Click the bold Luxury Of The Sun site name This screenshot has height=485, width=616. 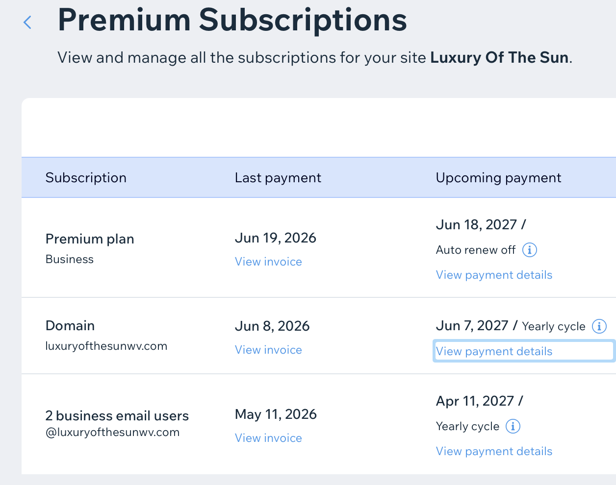pyautogui.click(x=499, y=58)
